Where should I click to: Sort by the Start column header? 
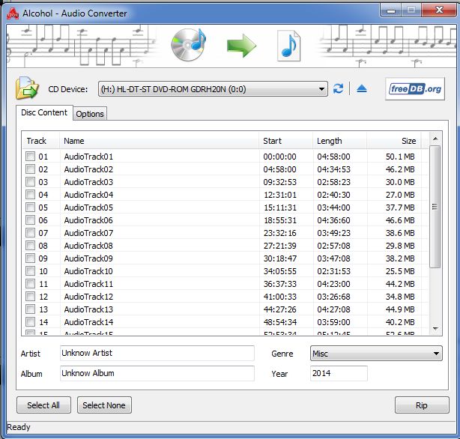coord(285,141)
